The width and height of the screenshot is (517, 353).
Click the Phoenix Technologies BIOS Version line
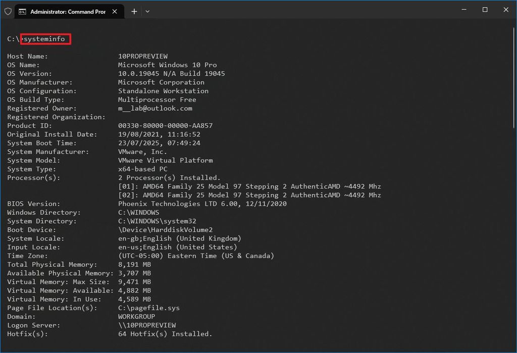(202, 204)
